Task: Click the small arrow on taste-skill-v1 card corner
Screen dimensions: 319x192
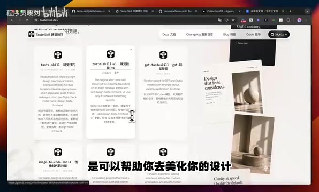Action: (131, 49)
